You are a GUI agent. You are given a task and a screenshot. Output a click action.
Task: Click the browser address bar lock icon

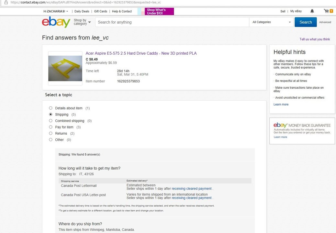(x=6, y=2)
